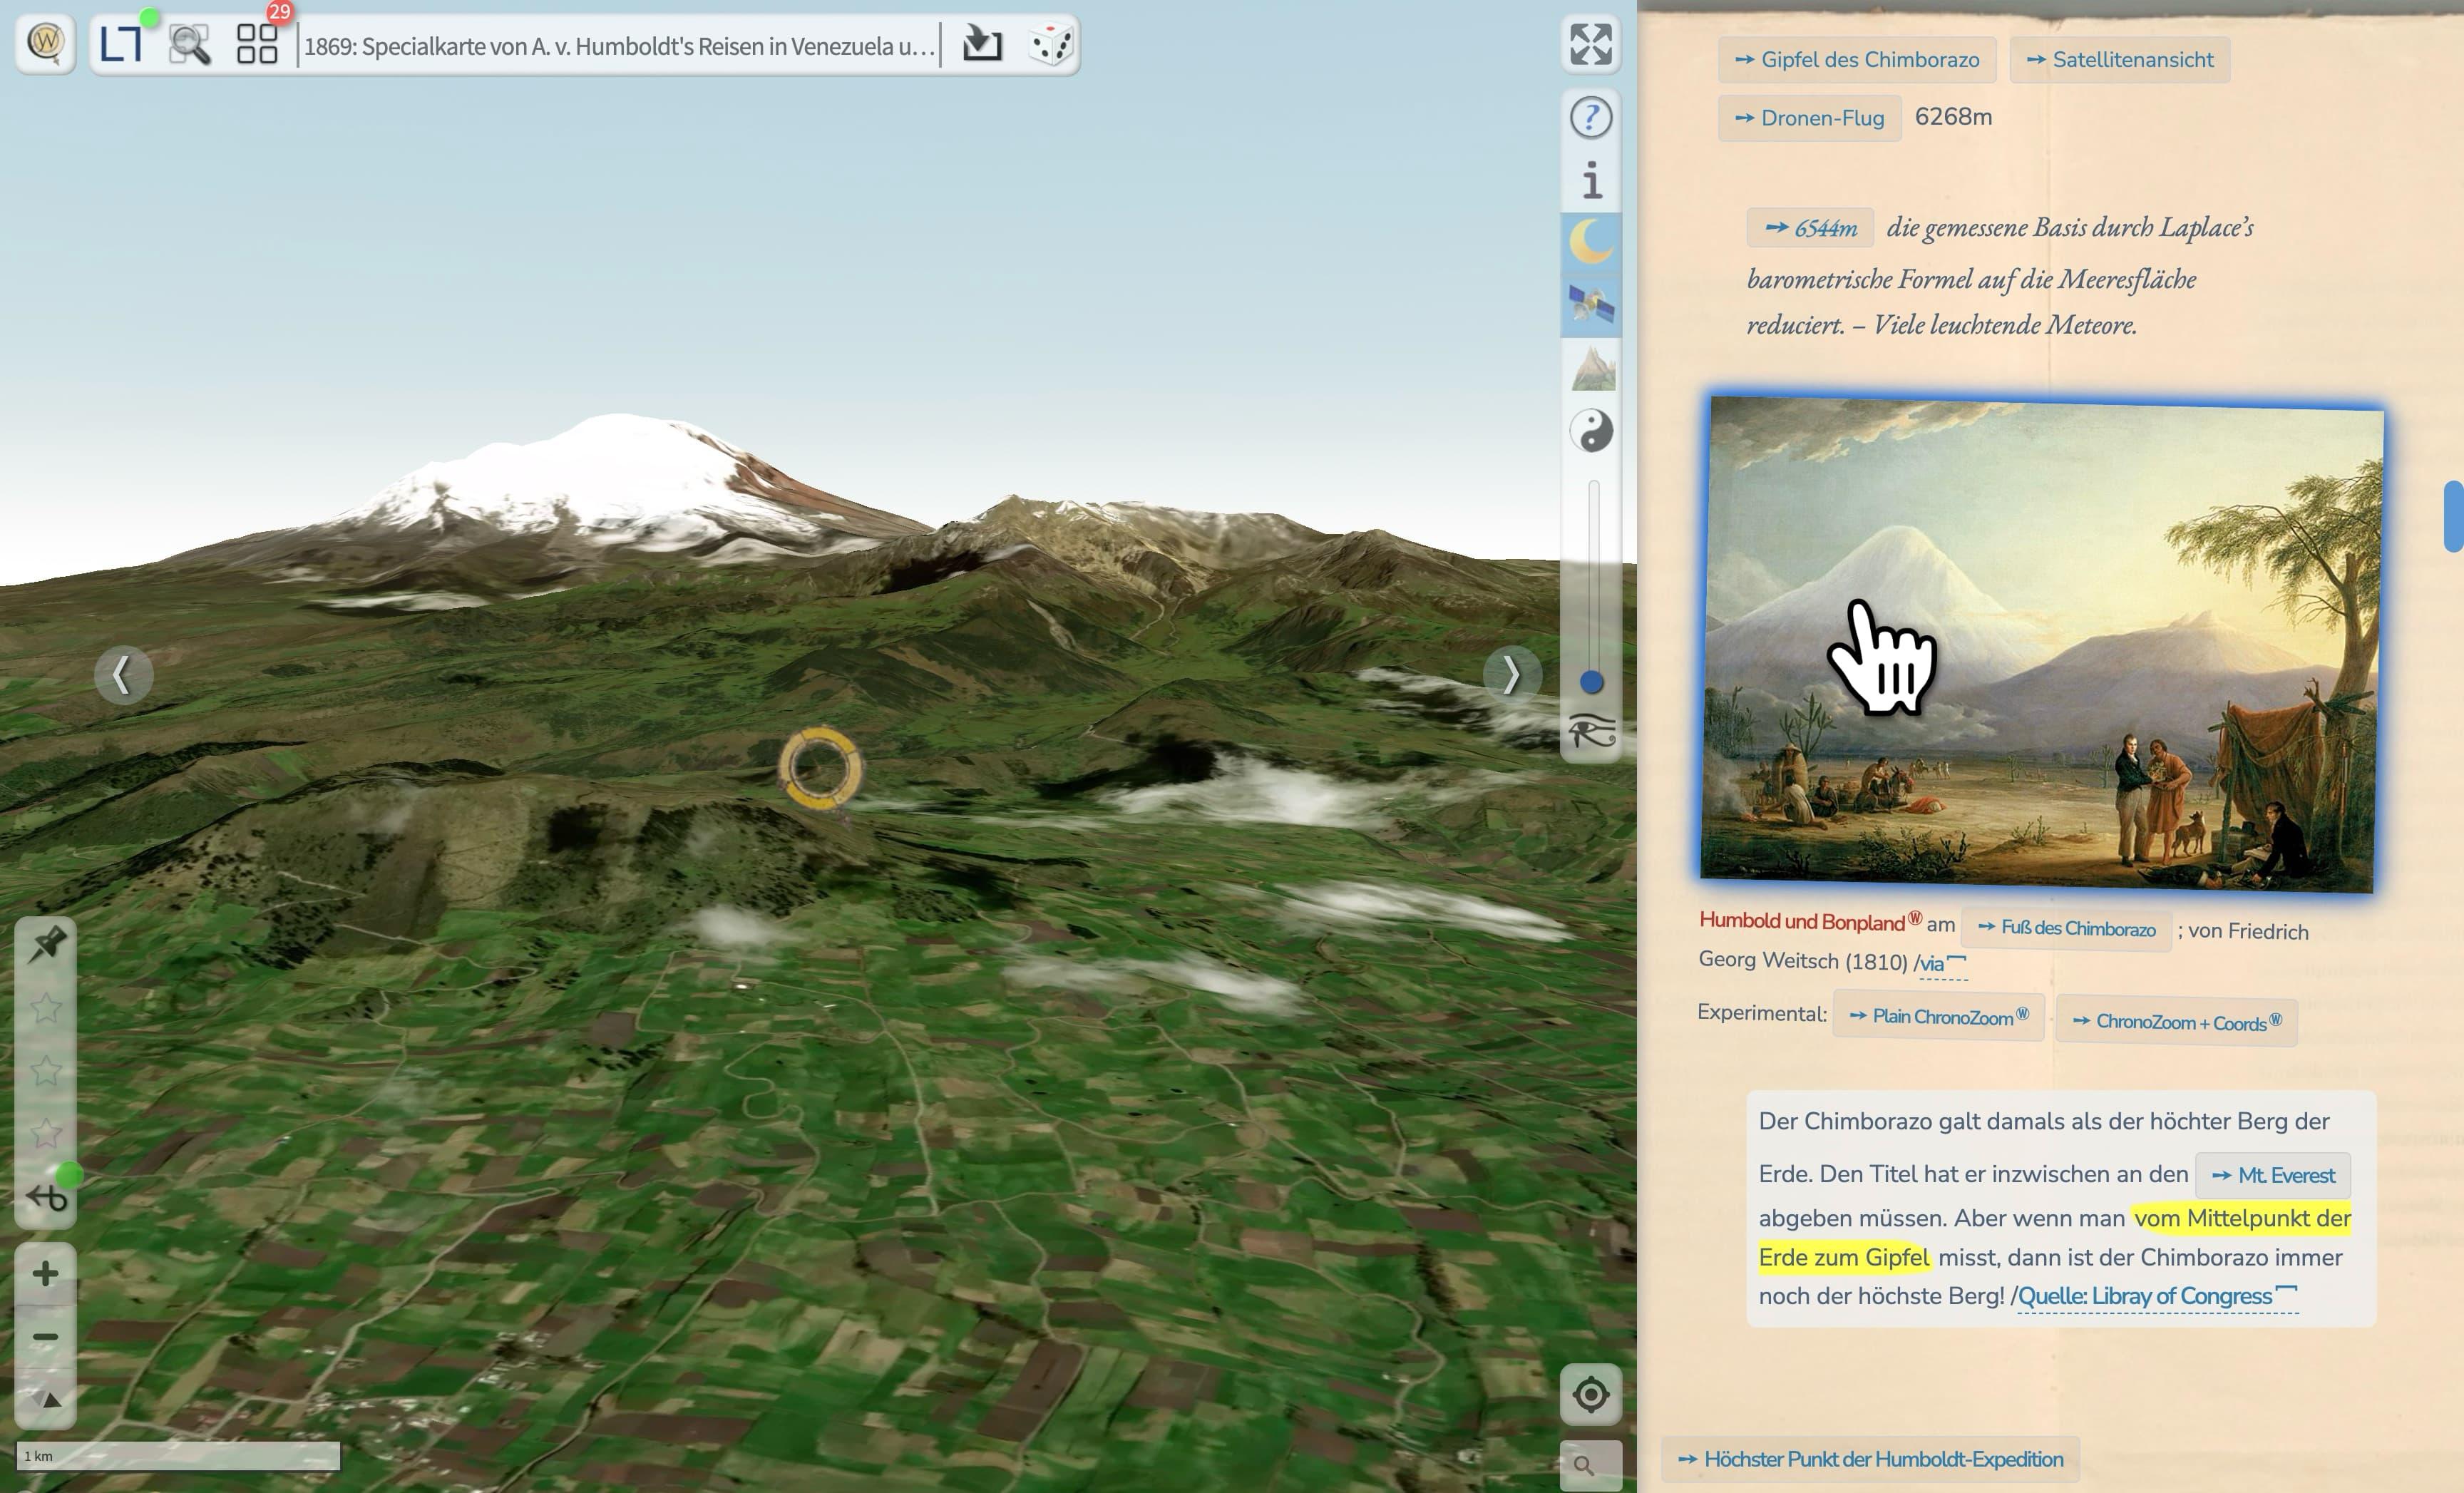Viewport: 2464px width, 1493px height.
Task: Select the first star bookmark
Action: click(46, 1008)
